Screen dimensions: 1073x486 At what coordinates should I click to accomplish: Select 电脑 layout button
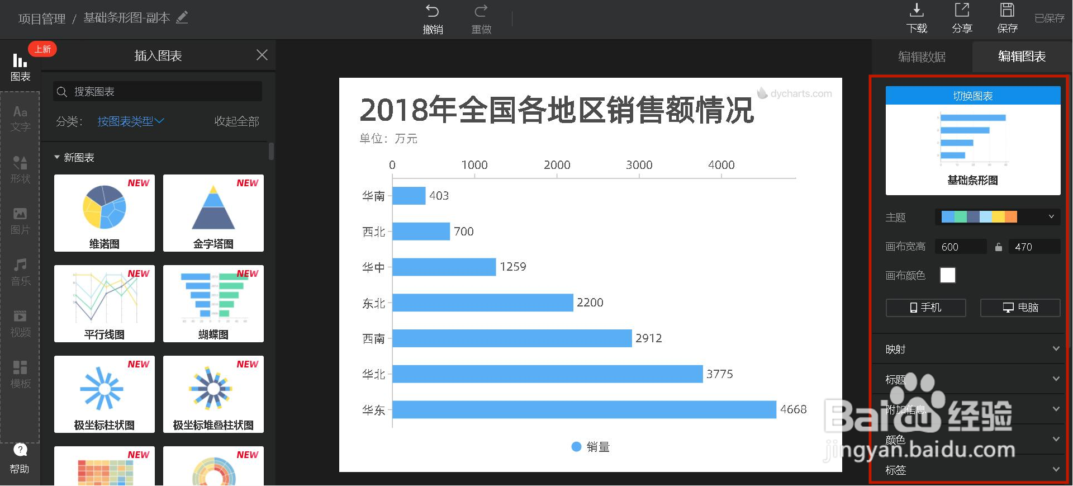1020,308
